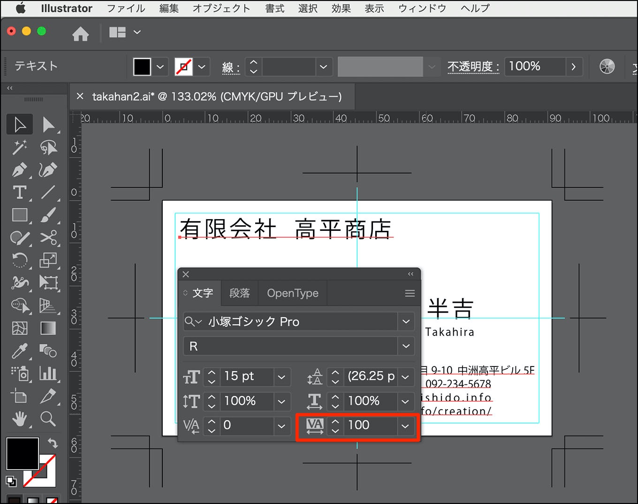The width and height of the screenshot is (638, 504).
Task: Open the font size 15 pt dropdown
Action: [x=281, y=376]
